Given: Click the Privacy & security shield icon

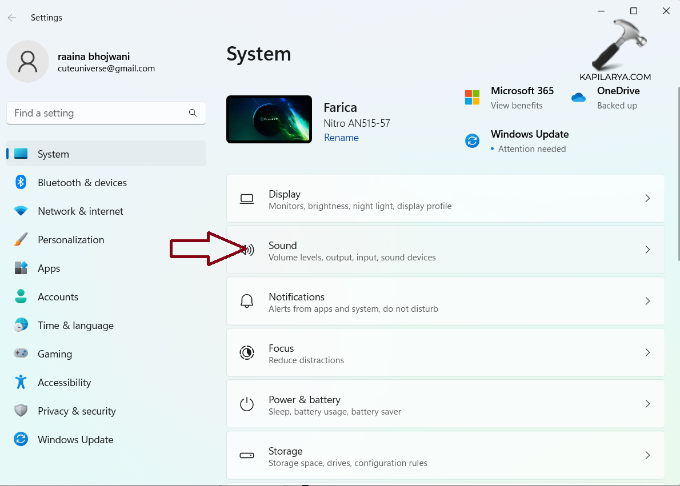Looking at the screenshot, I should [x=21, y=411].
